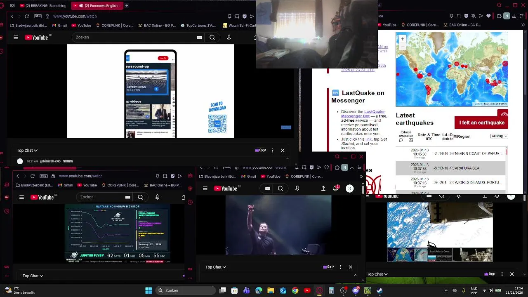Toggle VPN in the Euronews window

(x=38, y=16)
